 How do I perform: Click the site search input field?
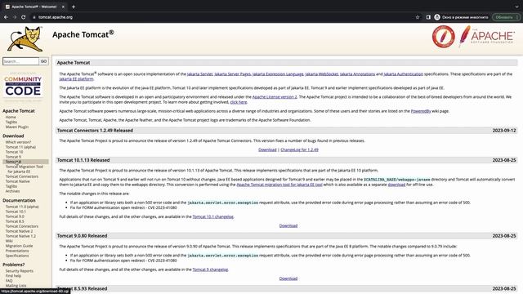click(x=20, y=61)
